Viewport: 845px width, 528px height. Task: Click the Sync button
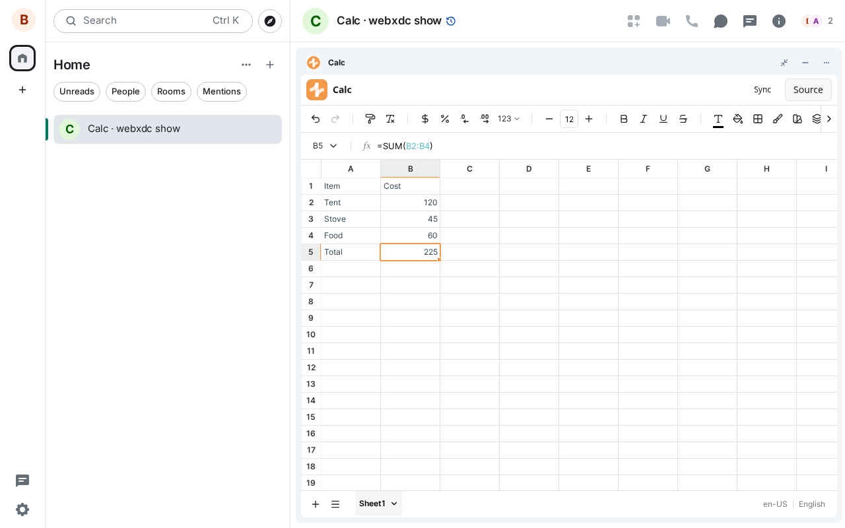[x=762, y=90]
